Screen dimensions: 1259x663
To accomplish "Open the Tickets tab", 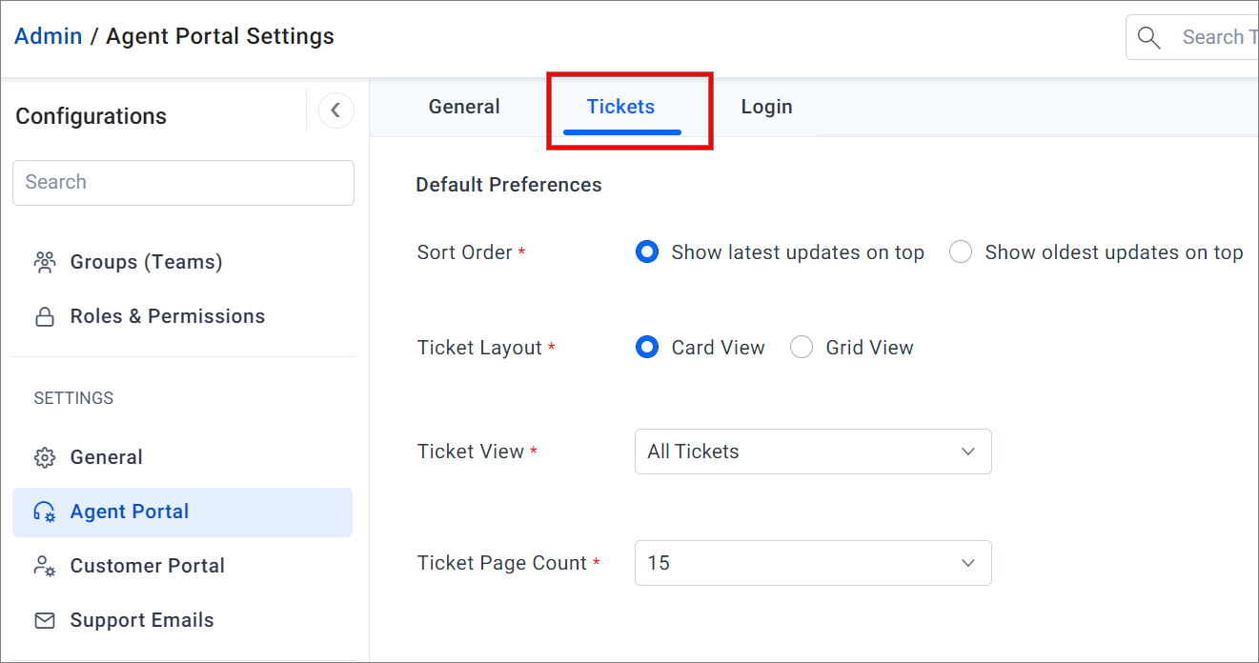I will click(x=621, y=107).
